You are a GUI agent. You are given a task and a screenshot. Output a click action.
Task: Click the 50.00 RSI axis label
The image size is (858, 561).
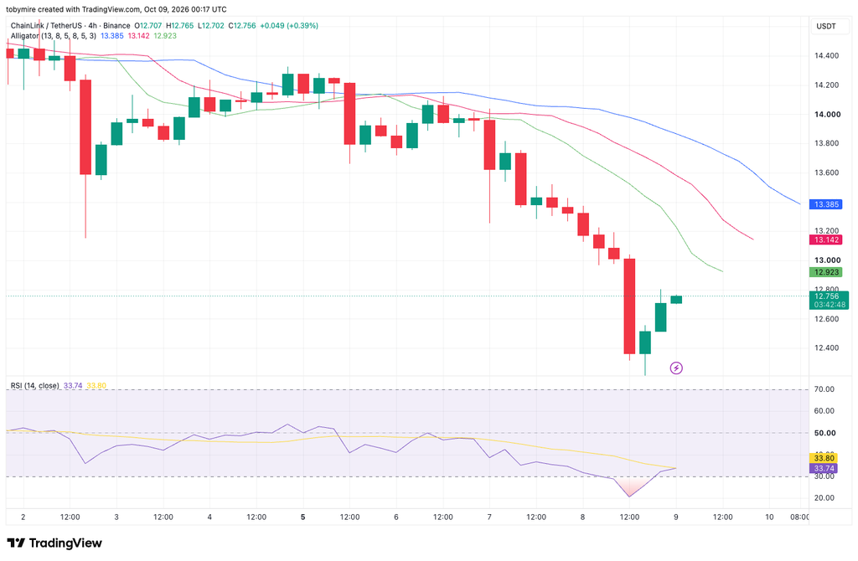[824, 433]
